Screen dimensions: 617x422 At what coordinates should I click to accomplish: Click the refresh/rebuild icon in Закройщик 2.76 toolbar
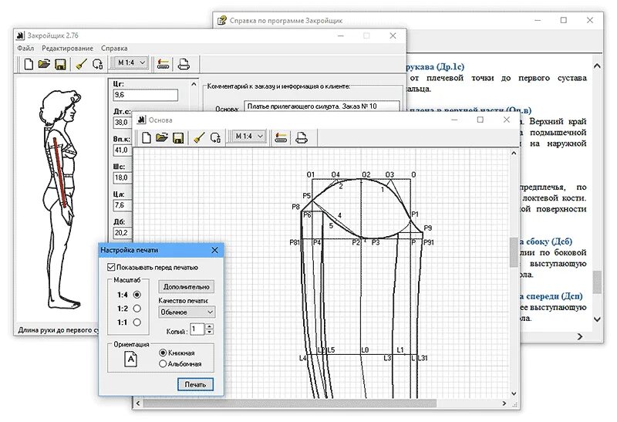pyautogui.click(x=98, y=64)
